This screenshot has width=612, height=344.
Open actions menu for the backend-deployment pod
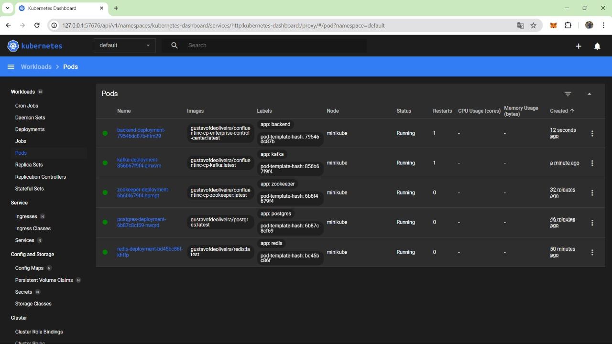(x=592, y=133)
